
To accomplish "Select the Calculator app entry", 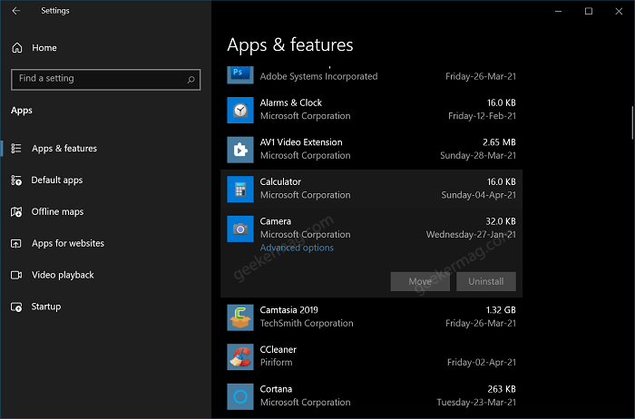I will 371,189.
